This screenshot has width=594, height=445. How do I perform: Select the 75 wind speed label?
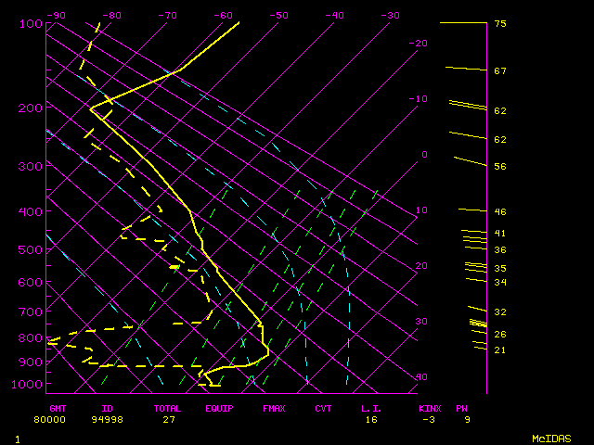tap(499, 24)
